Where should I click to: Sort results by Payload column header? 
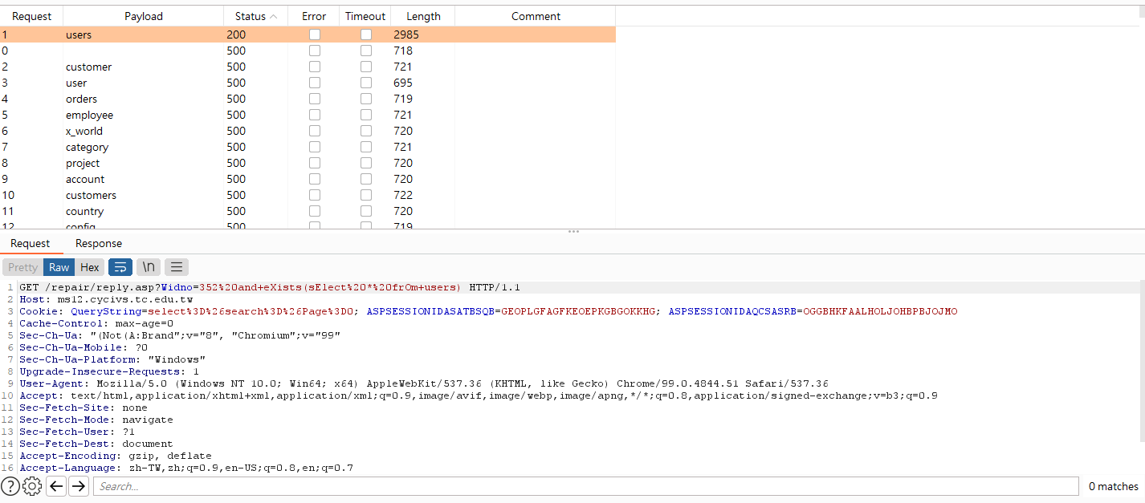144,16
